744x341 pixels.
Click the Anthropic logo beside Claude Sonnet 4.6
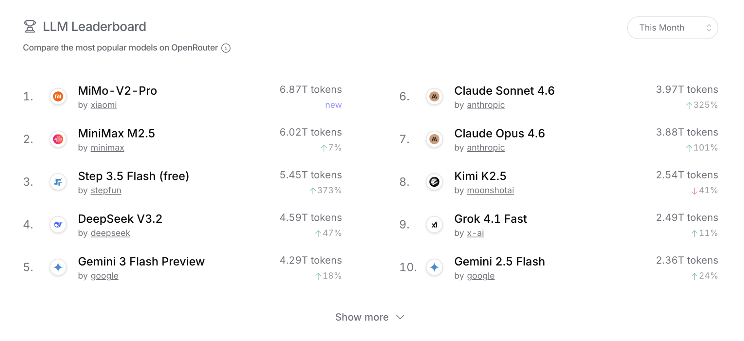pyautogui.click(x=434, y=96)
